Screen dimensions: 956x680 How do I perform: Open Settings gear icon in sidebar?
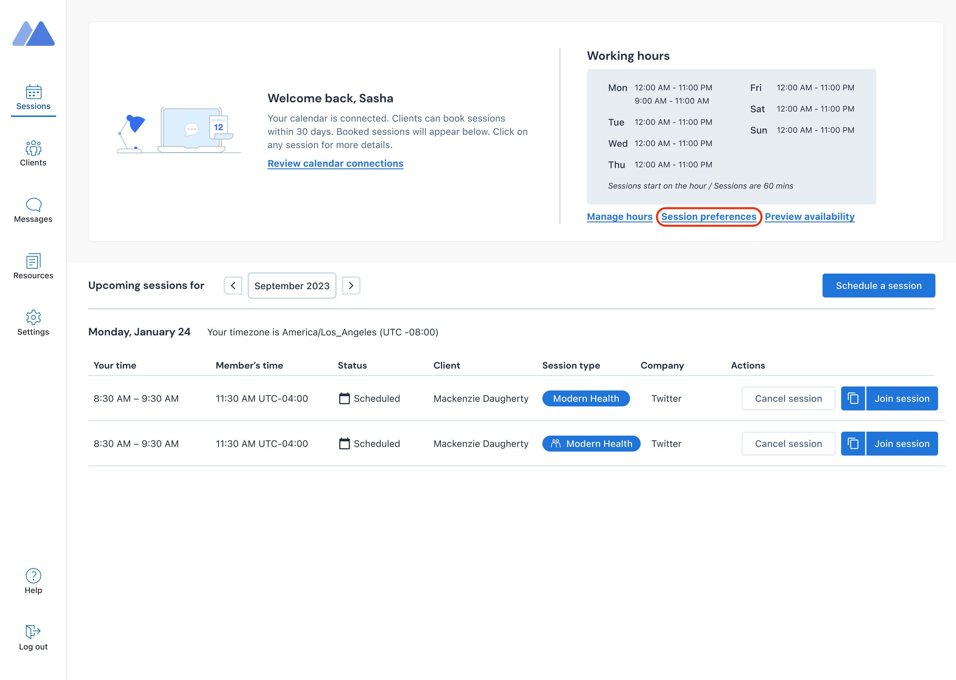(33, 317)
